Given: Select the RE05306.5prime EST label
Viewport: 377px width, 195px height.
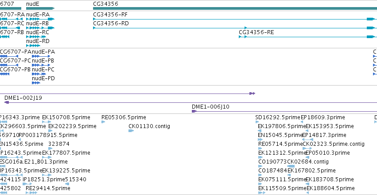Looking at the screenshot, I should pyautogui.click(x=124, y=117).
